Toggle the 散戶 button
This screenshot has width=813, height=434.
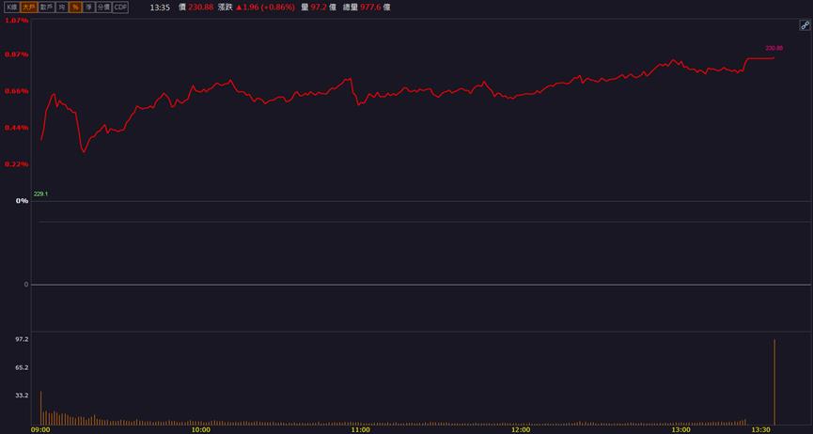pos(47,8)
